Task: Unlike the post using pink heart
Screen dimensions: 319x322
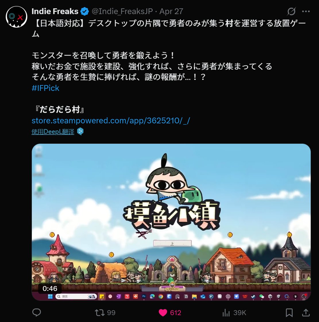Action: 163,313
